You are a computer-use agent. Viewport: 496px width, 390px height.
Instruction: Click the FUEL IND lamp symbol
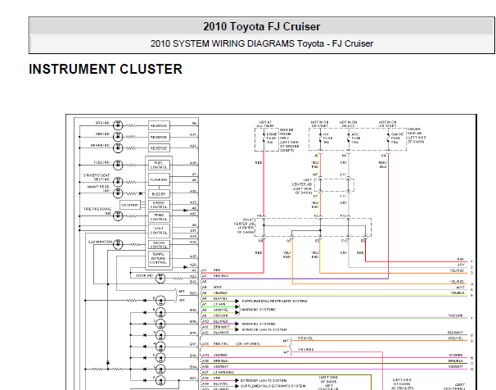118,165
